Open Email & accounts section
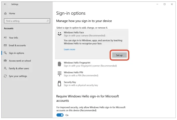Viewport: 177px width, 120px height. (17, 46)
